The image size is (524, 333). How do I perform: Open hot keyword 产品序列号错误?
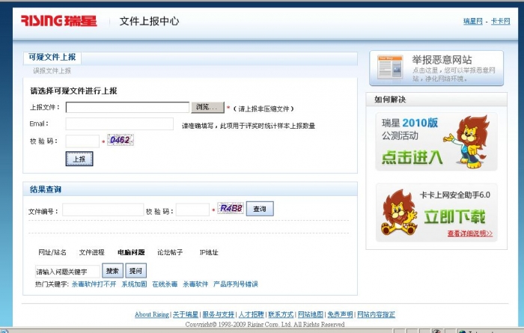(x=236, y=284)
